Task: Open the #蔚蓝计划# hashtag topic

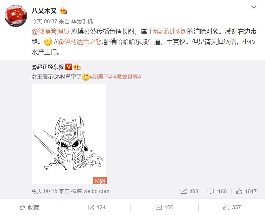Action: click(x=169, y=32)
